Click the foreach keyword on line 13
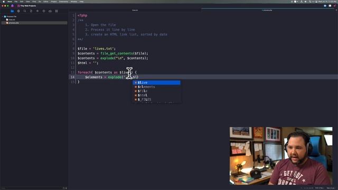Viewport: 338px width, 190px height. pyautogui.click(x=84, y=72)
